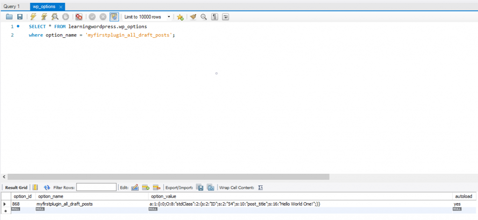Screen dimensions: 478x220
Task: Click the Refresh results arrows icon
Action: tap(47, 187)
